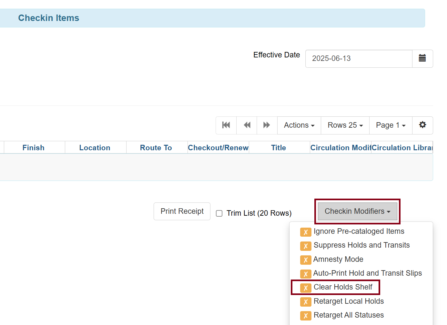Viewport: 447px width, 325px height.
Task: Click the Checkin Modifiers button
Action: (357, 212)
